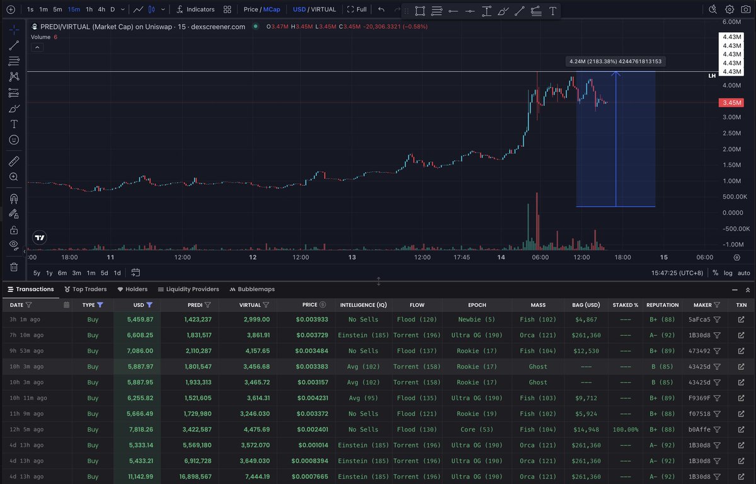Click the compare or add symbol plus icon
The image size is (756, 484).
tap(11, 9)
